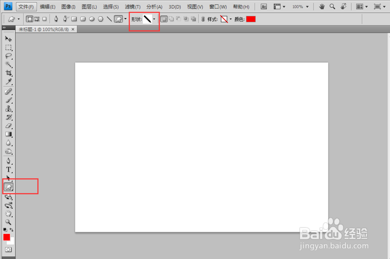This screenshot has width=390, height=259.
Task: Enable Subtract from Shape Area mode
Action: click(179, 19)
